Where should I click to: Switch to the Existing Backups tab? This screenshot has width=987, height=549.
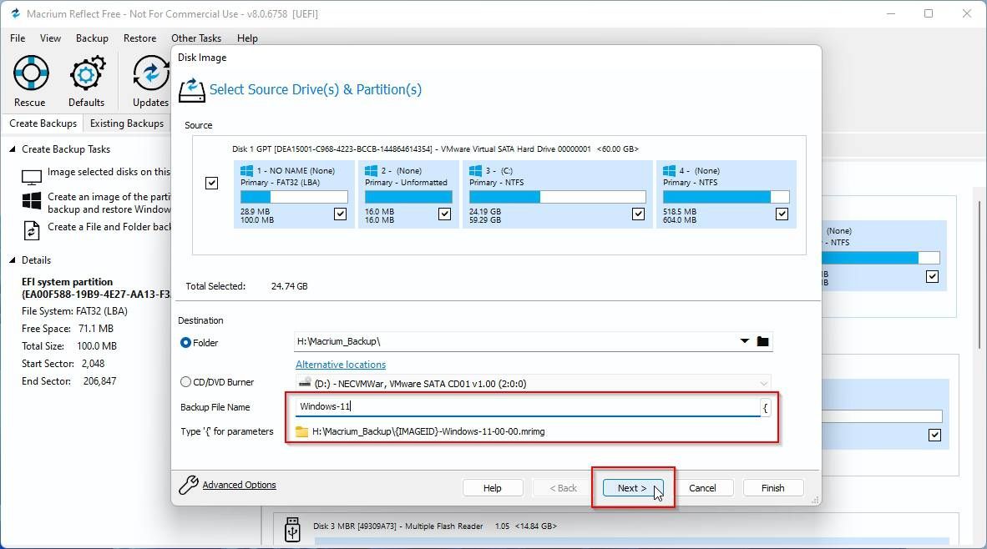(x=127, y=123)
